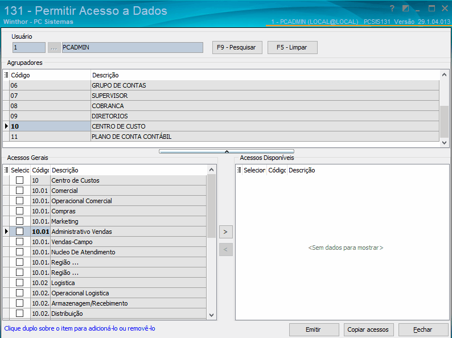The image size is (452, 338).
Task: Click code cell 06 in Agrupadores
Action: 50,85
